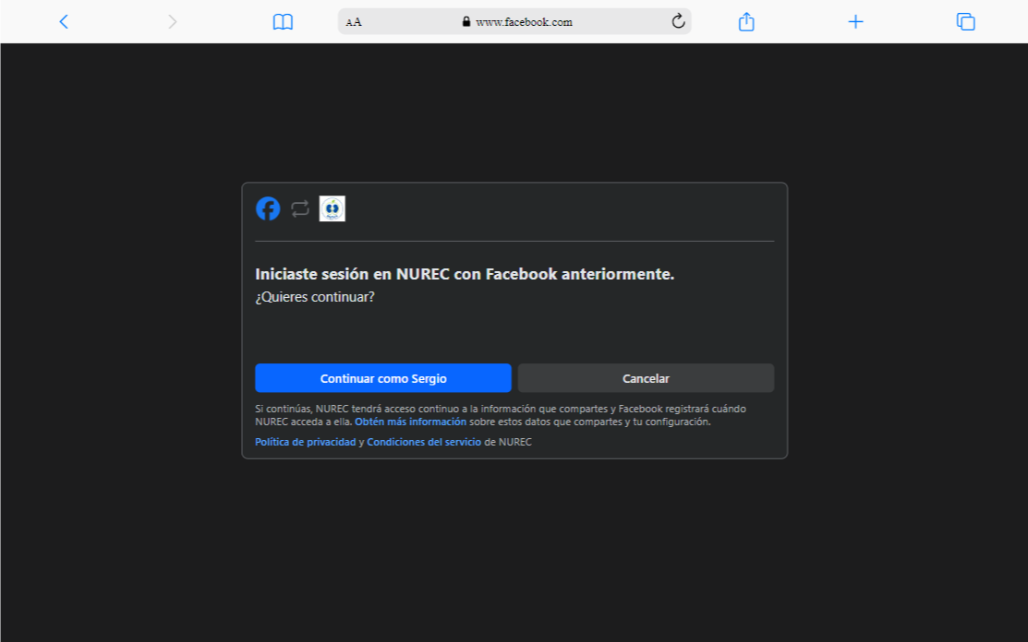The width and height of the screenshot is (1028, 642).
Task: Open the AA reader text-size menu
Action: pyautogui.click(x=354, y=22)
